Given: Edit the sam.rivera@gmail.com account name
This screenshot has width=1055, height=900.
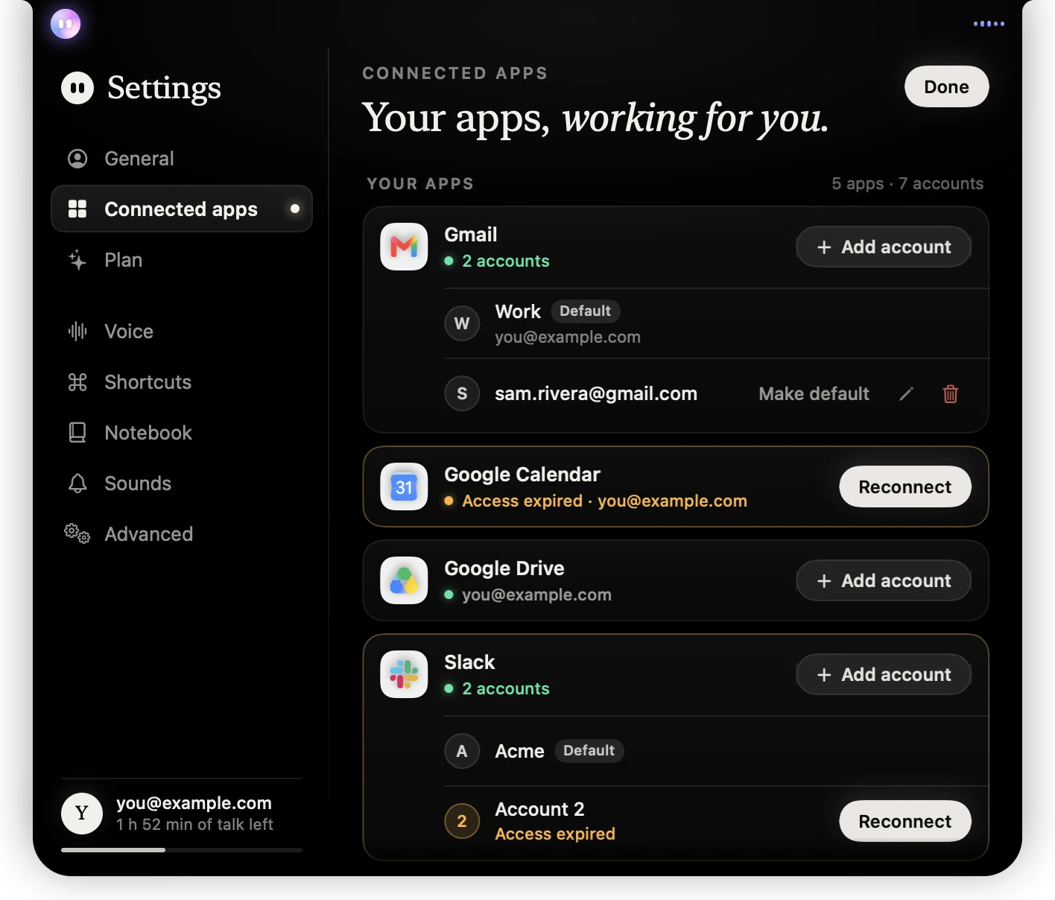Looking at the screenshot, I should [906, 393].
